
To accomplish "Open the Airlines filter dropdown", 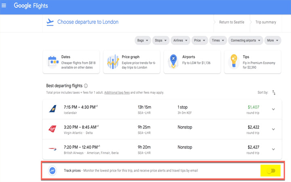I will tap(180, 40).
